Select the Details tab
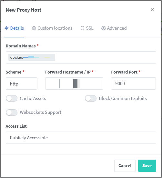 [14, 28]
